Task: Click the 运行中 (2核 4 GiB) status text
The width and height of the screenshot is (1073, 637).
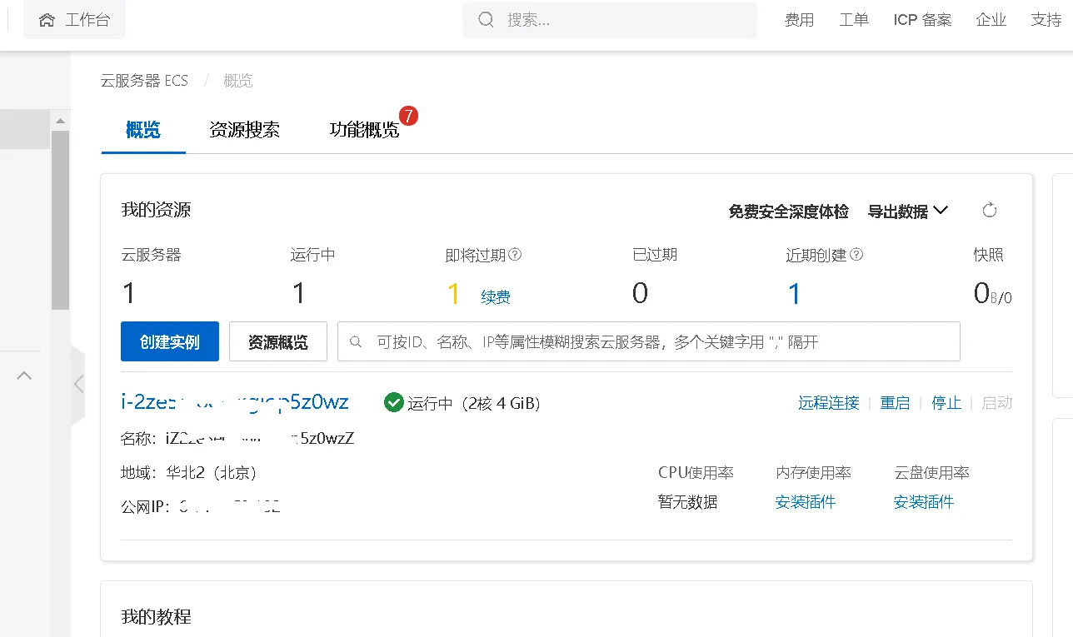Action: pos(474,403)
